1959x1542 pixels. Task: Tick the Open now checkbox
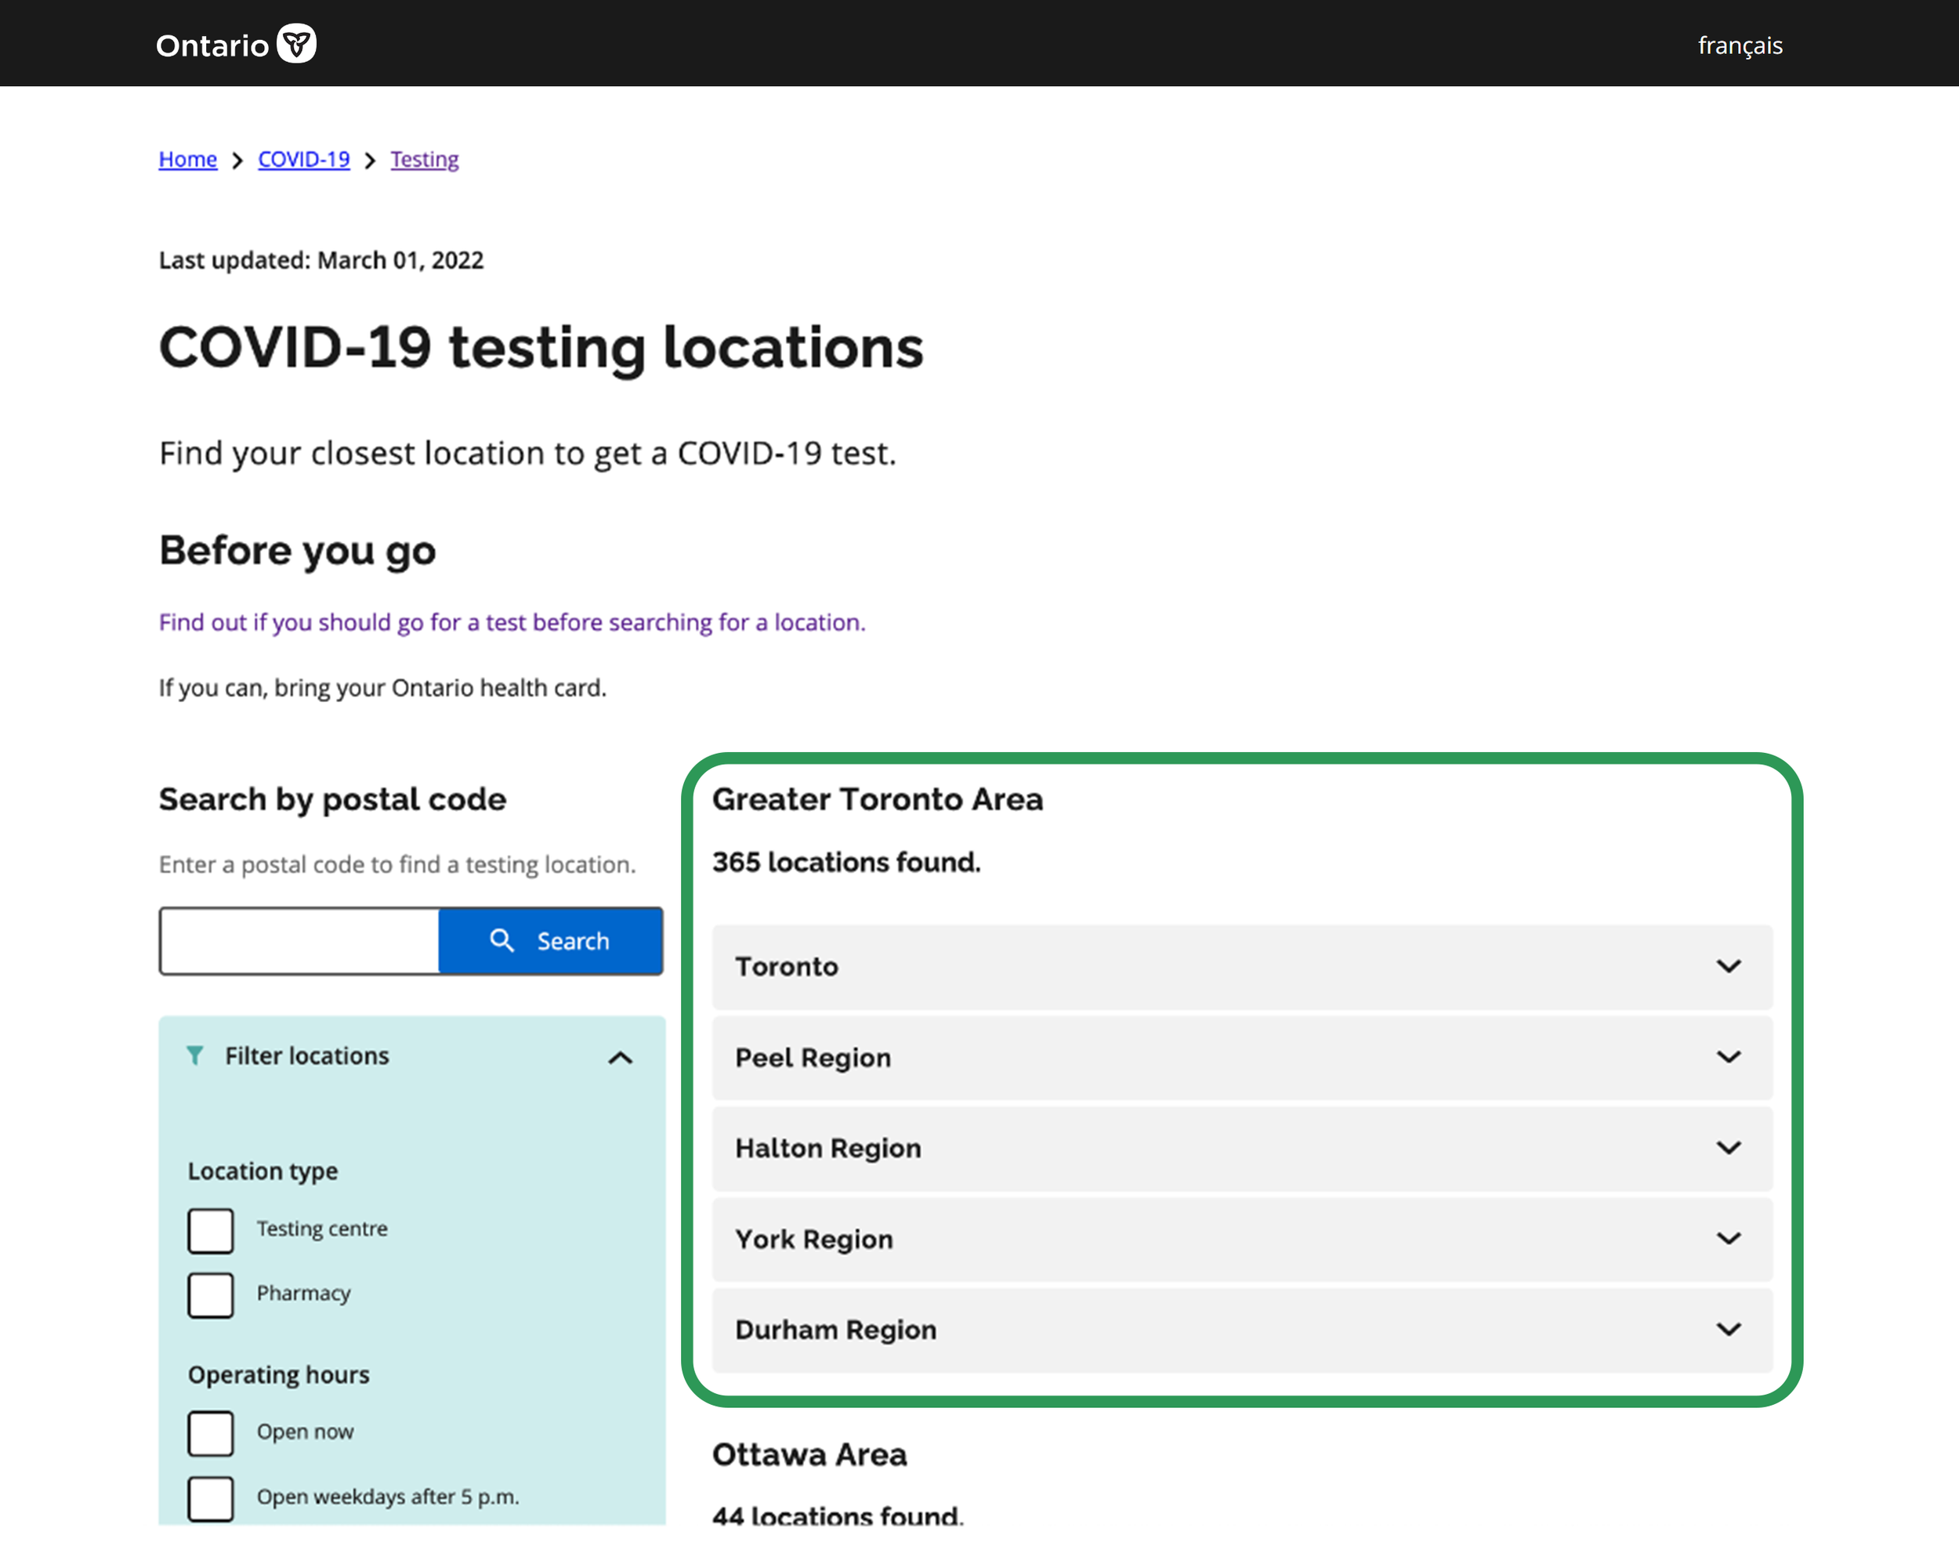point(210,1433)
